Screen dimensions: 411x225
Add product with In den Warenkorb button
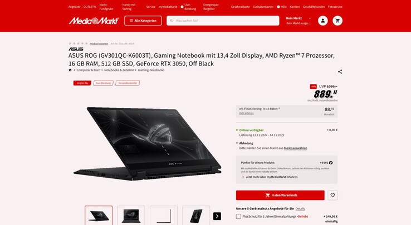coord(280,195)
